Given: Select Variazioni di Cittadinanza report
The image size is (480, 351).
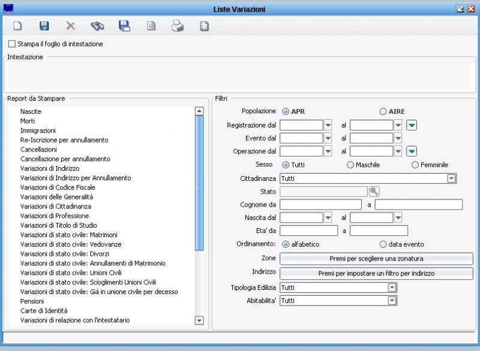Looking at the screenshot, I should point(55,206).
